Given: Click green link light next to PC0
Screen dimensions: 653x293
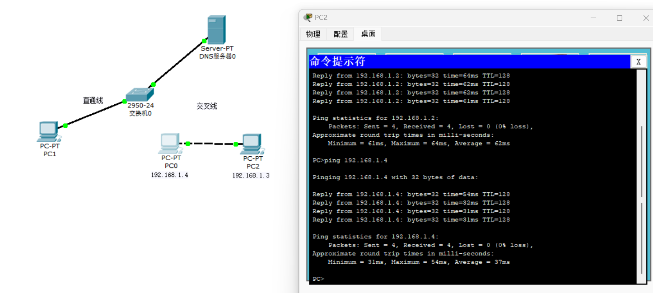Looking at the screenshot, I should 188,144.
